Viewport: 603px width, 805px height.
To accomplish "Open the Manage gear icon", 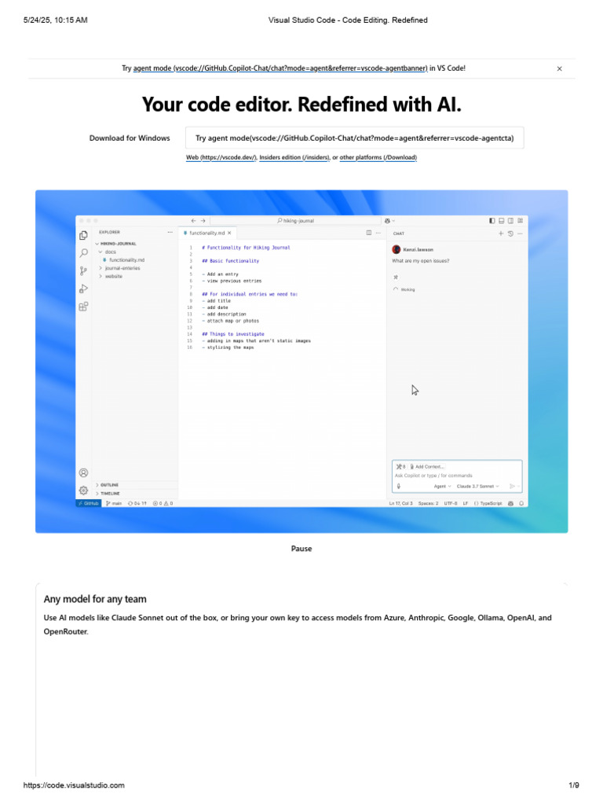I will pos(83,491).
